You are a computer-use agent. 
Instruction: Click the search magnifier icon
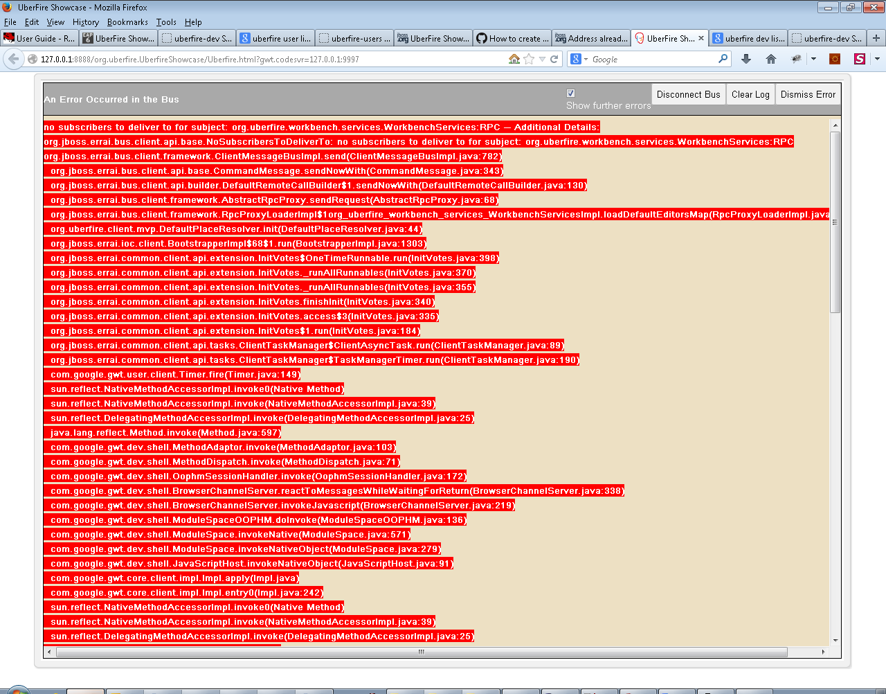click(x=723, y=60)
